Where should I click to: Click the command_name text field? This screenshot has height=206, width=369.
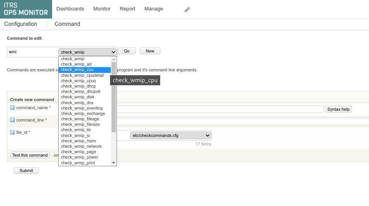tap(220, 109)
